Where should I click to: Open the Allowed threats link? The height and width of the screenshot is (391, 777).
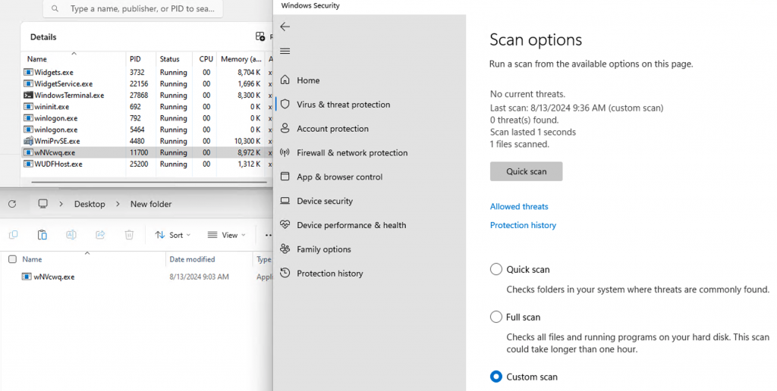pos(519,206)
